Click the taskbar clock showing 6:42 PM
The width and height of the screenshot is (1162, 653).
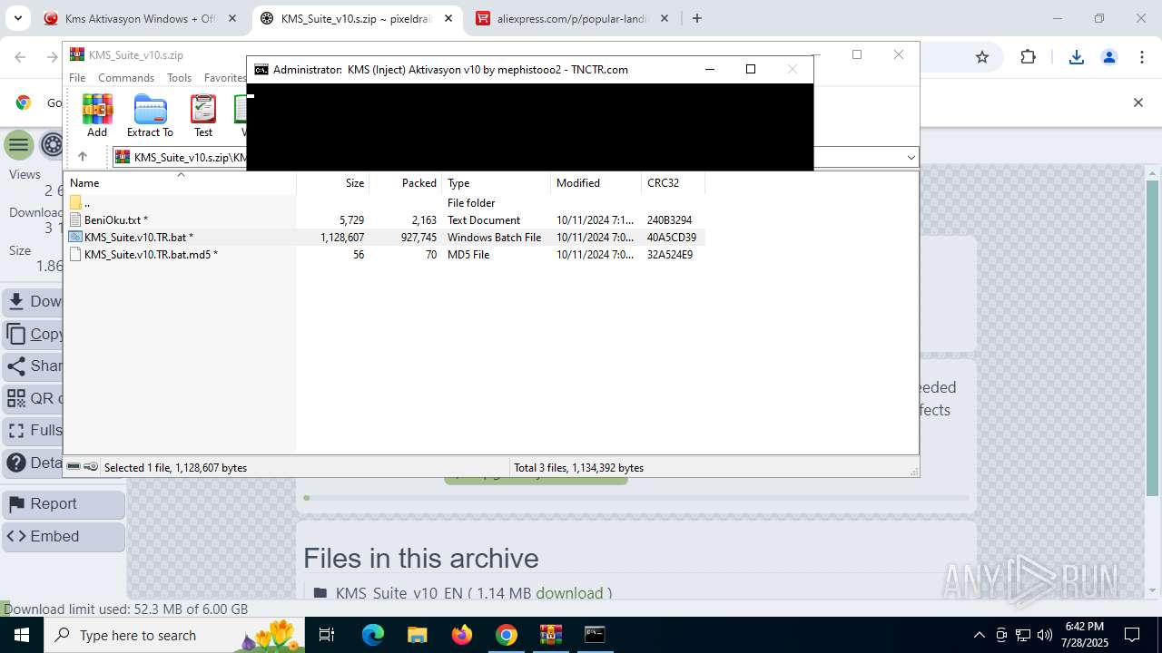1084,635
